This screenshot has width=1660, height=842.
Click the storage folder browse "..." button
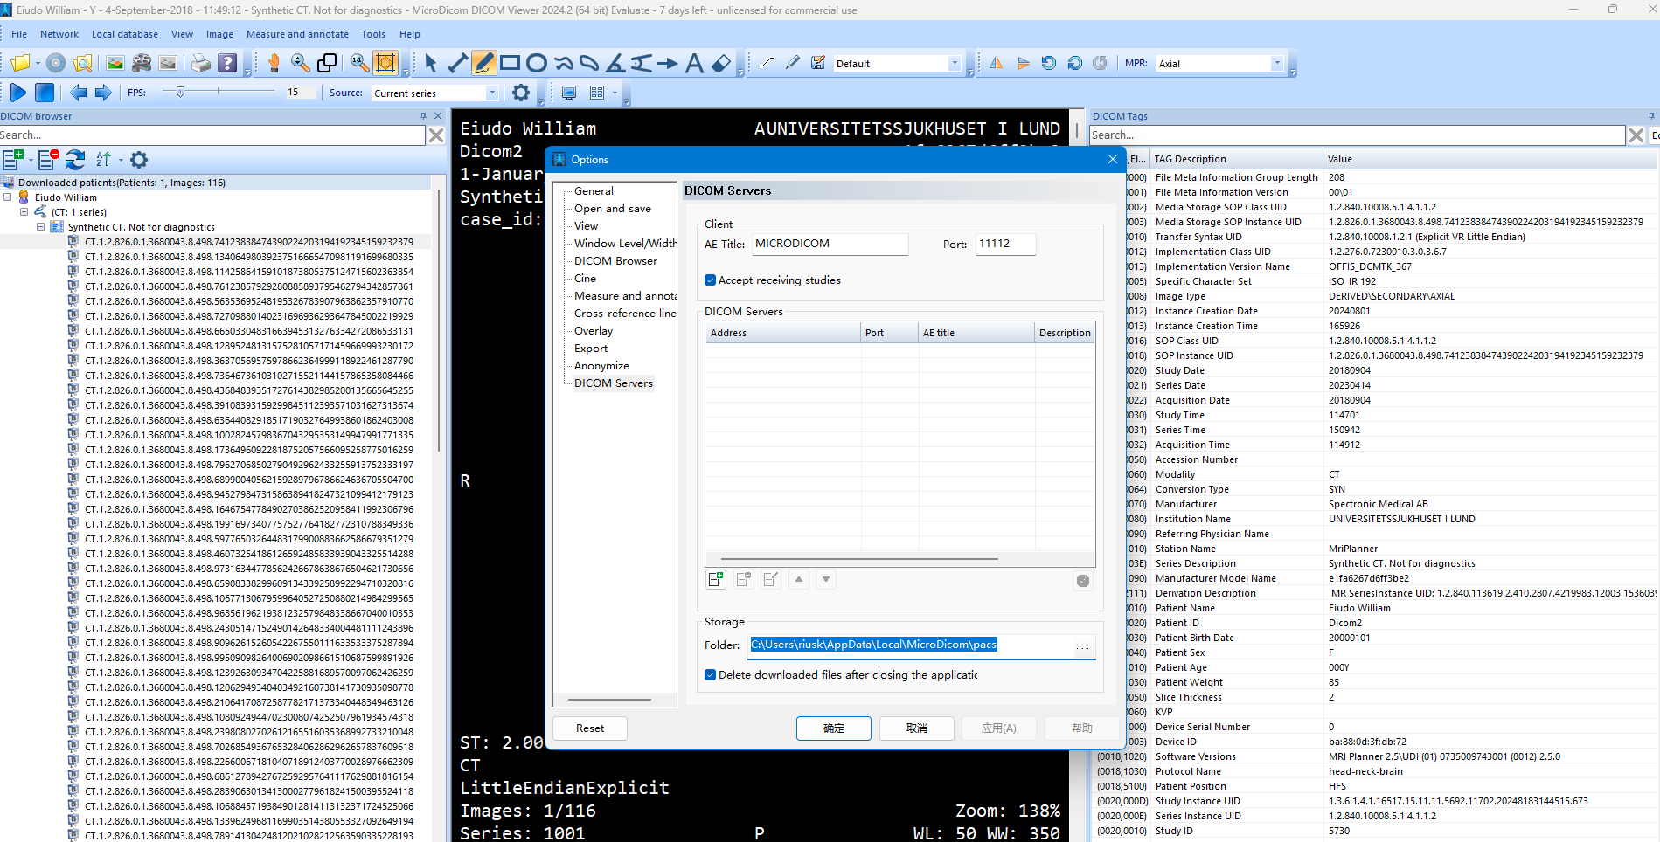[x=1083, y=645]
